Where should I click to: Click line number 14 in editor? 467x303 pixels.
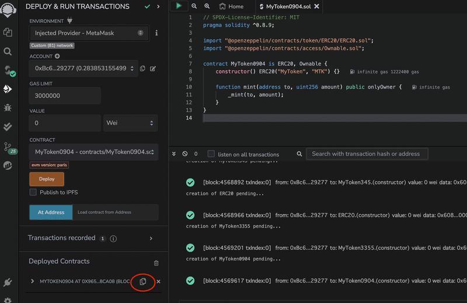(189, 118)
